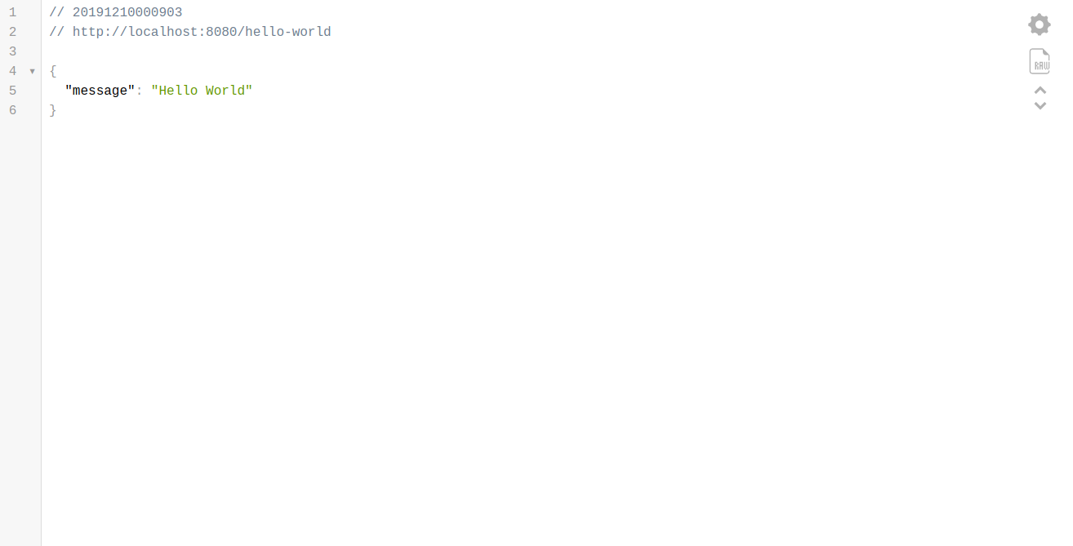The height and width of the screenshot is (546, 1073).
Task: Collapse the root object fold arrow
Action: pos(33,72)
